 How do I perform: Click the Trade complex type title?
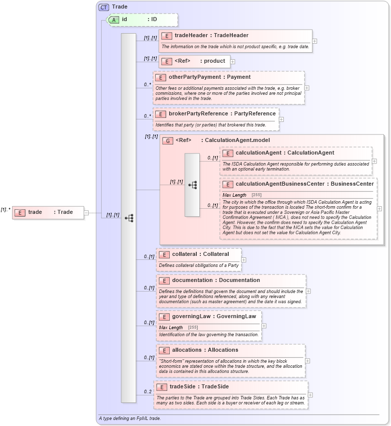120,7
